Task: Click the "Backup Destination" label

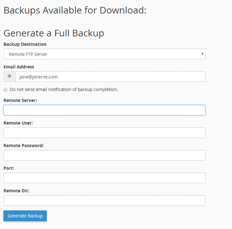Action: pyautogui.click(x=25, y=44)
